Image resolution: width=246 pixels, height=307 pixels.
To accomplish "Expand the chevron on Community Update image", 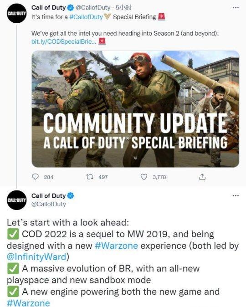I will click(x=136, y=158).
